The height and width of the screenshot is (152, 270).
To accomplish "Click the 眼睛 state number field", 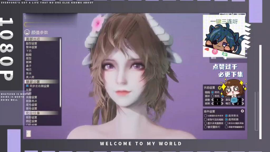I will coord(217,103).
